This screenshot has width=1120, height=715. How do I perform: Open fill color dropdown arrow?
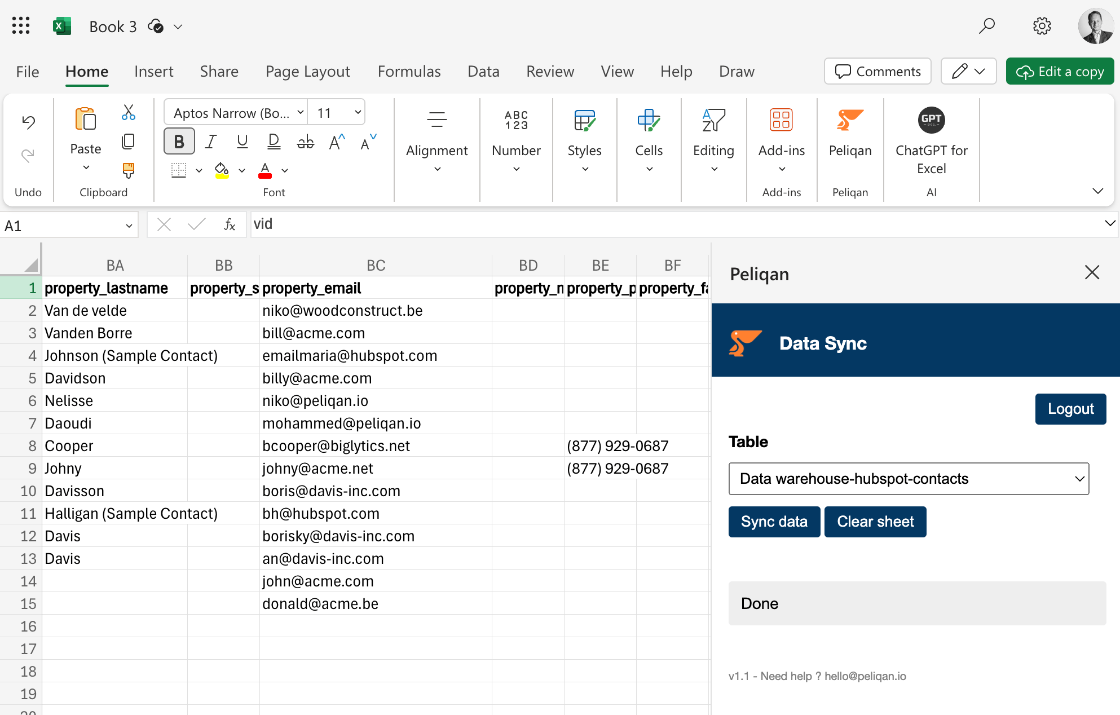tap(242, 170)
